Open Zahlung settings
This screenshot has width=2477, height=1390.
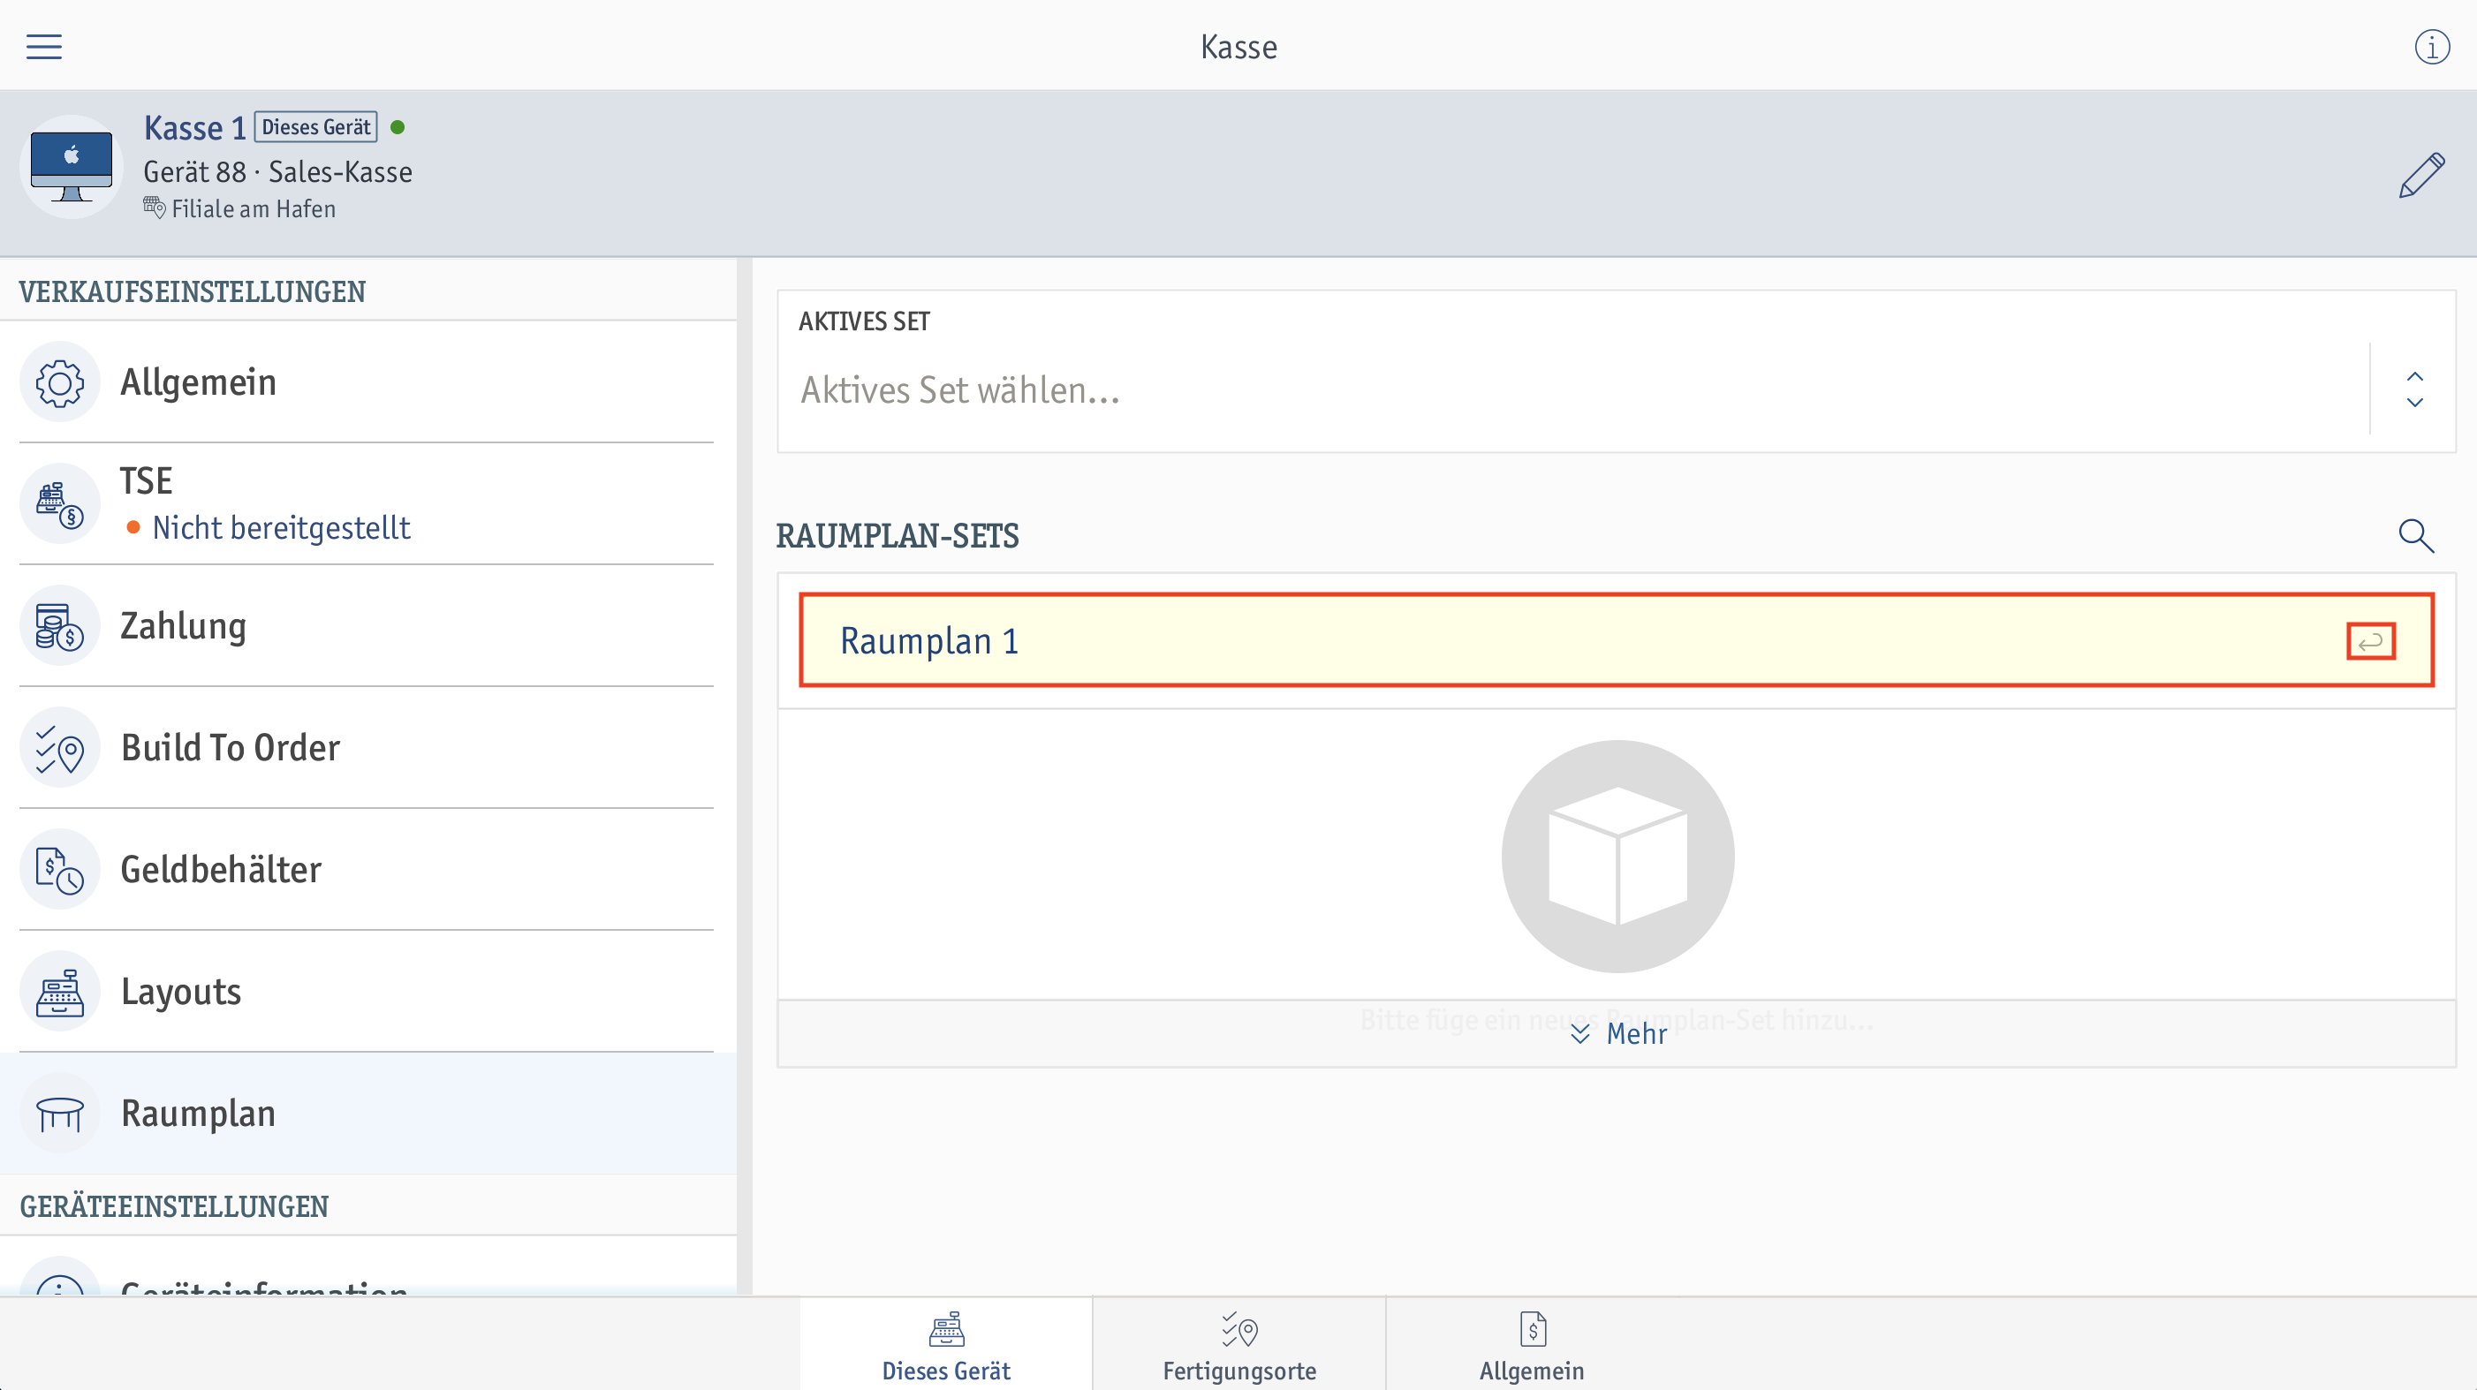(x=367, y=626)
